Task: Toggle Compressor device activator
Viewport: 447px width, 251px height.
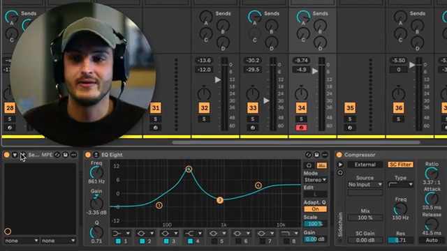Action: click(x=339, y=155)
